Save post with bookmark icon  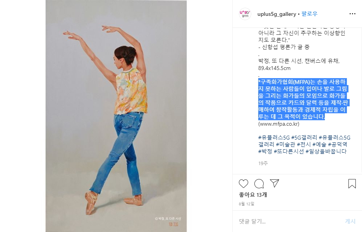tap(352, 184)
